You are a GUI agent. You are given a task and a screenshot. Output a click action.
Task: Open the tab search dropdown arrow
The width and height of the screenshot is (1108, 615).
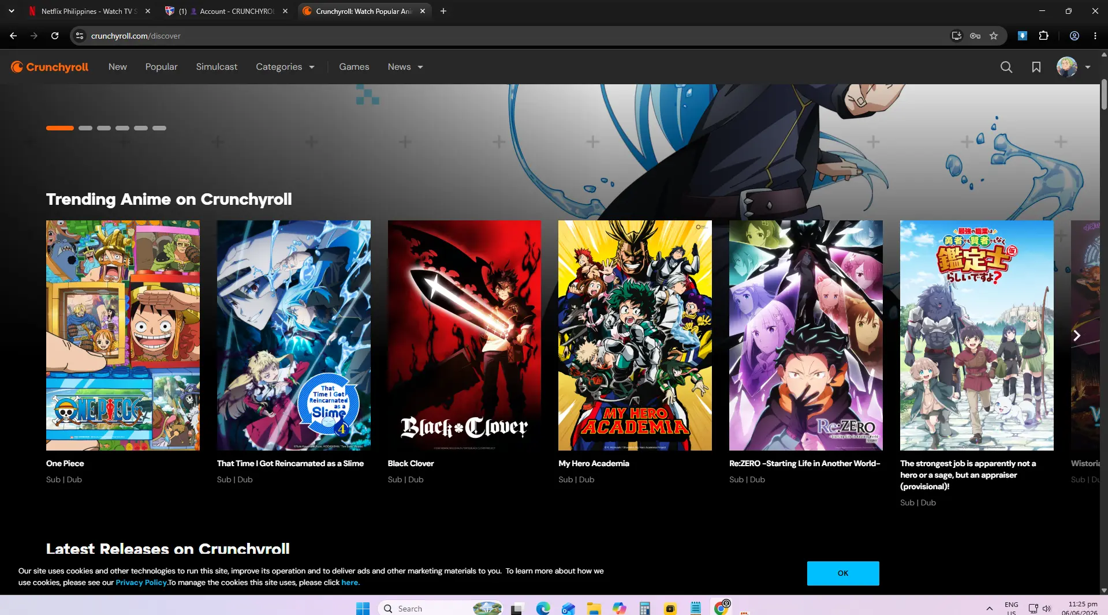(x=12, y=11)
